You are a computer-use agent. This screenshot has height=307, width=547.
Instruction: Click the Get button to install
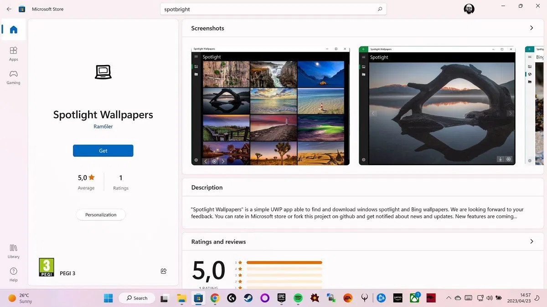point(103,151)
